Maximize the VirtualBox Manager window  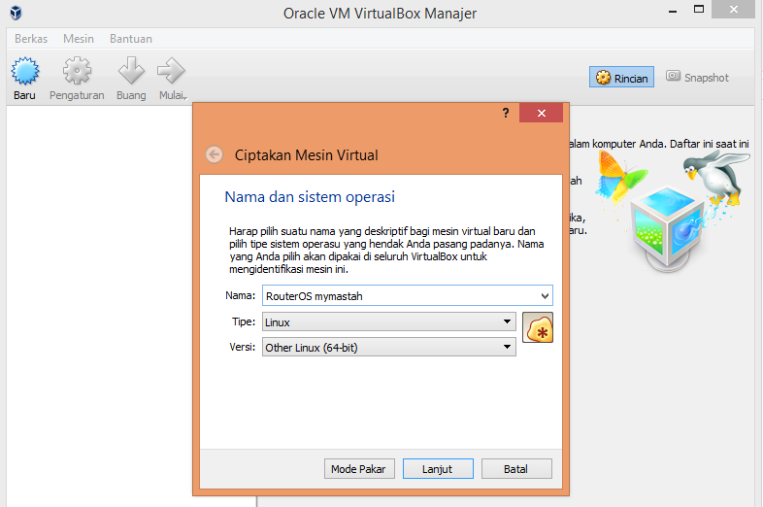coord(699,10)
